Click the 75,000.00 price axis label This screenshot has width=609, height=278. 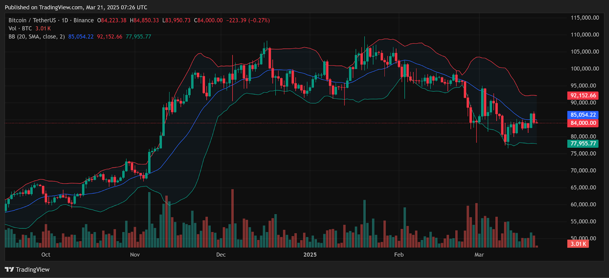click(x=583, y=153)
